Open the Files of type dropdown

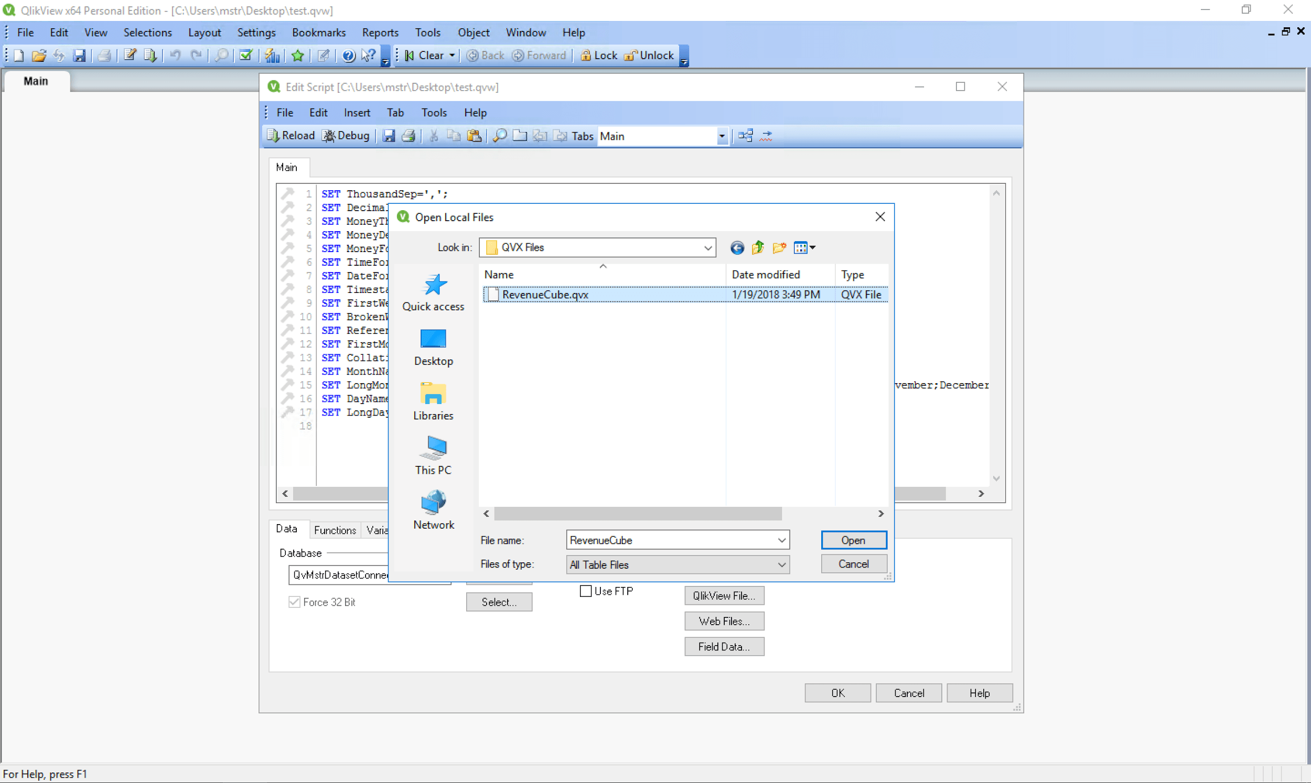pos(781,564)
